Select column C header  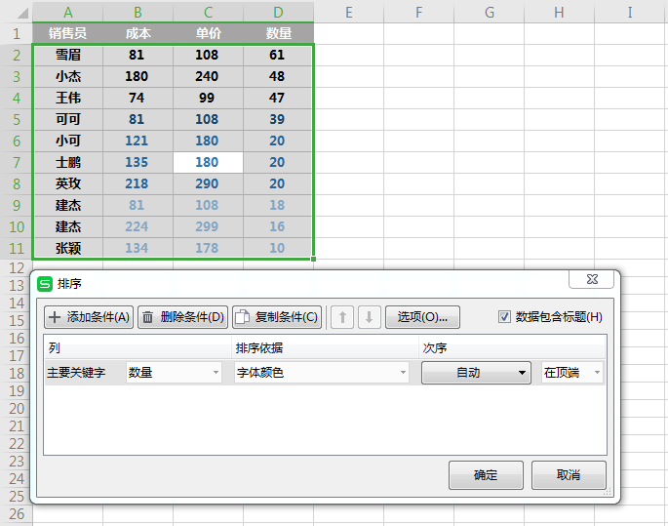[208, 12]
